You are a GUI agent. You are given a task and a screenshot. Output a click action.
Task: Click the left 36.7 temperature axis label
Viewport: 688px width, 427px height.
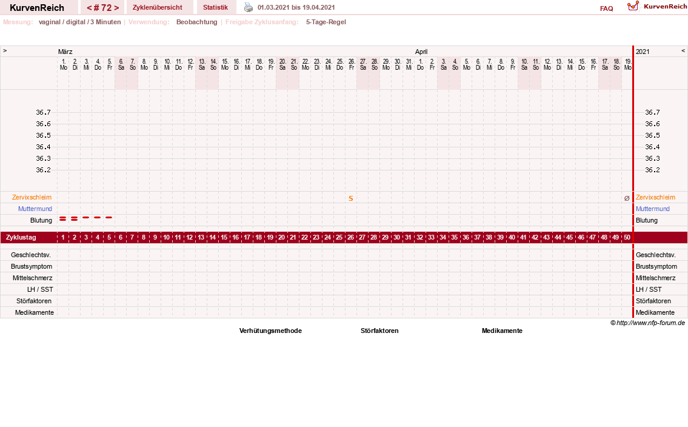click(x=44, y=112)
